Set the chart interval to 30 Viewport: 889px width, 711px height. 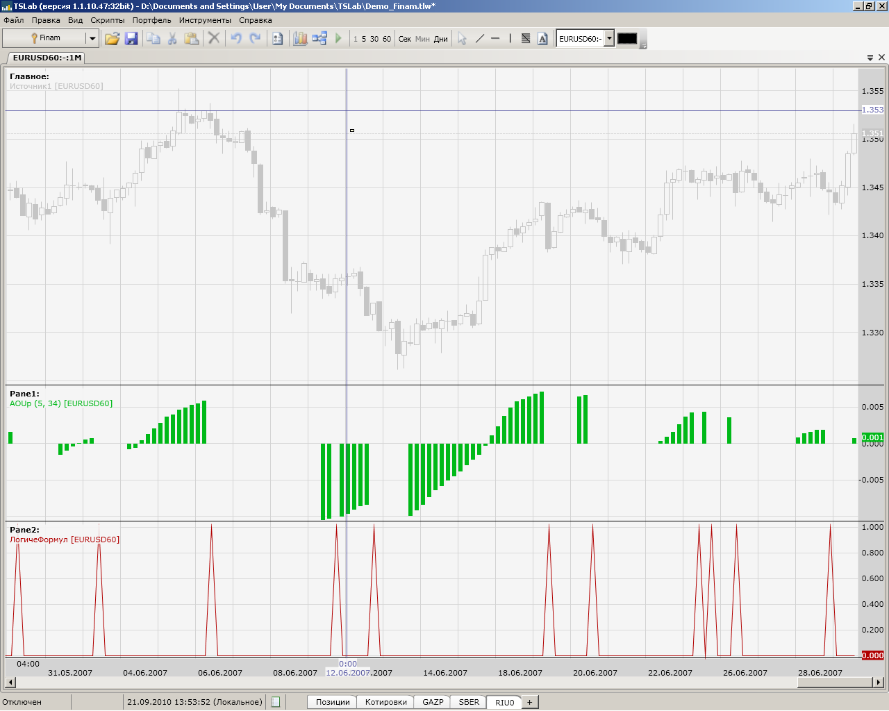click(x=374, y=39)
